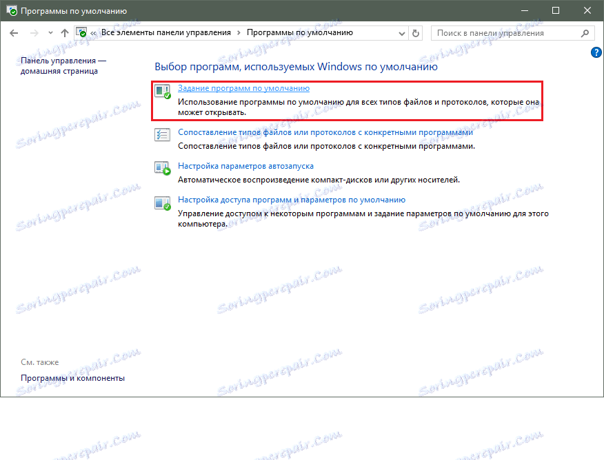Expand the address bar double-chevron

93,33
